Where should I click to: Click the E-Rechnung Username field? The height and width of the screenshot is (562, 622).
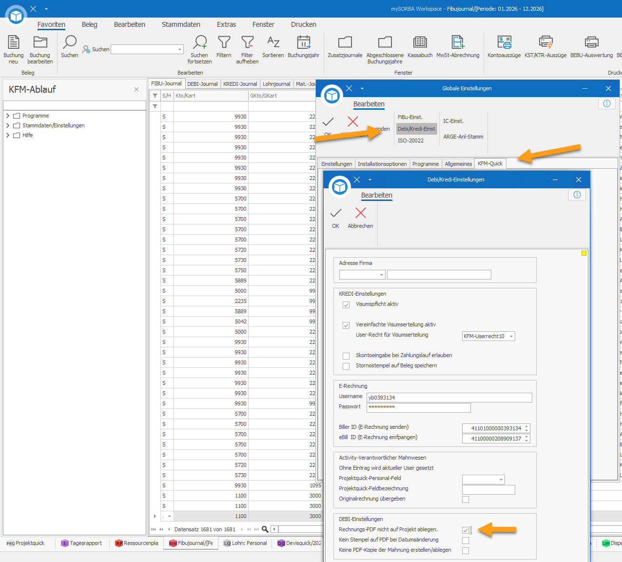click(449, 398)
